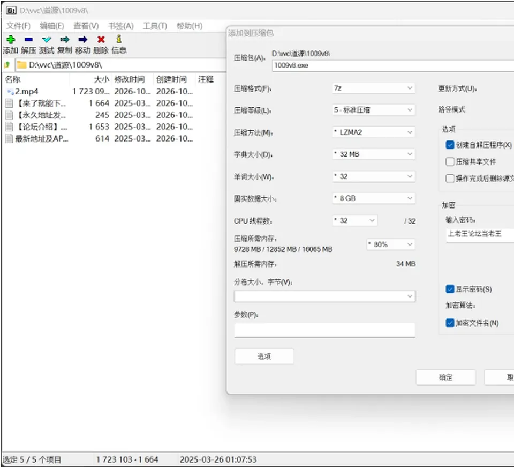The image size is (514, 467).
Task: Click the 7-Zip app icon in the title bar
Action: coord(11,11)
